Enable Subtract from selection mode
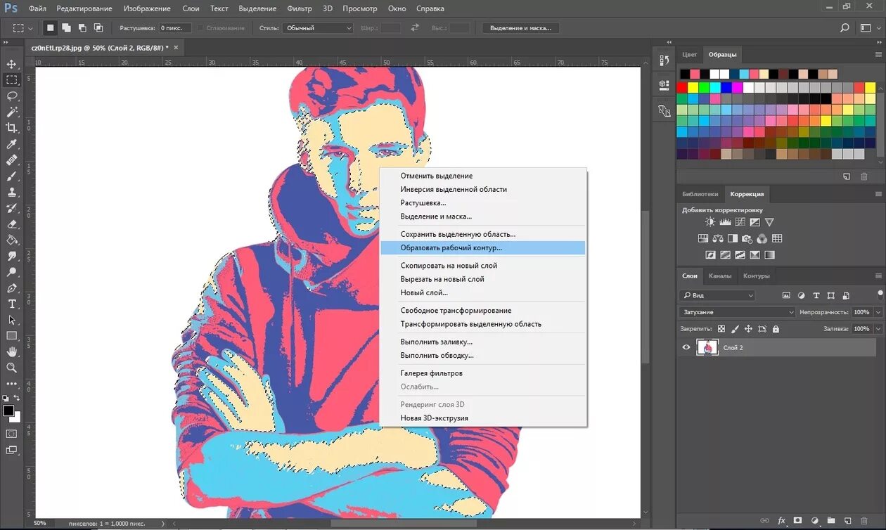The image size is (886, 530). (82, 28)
